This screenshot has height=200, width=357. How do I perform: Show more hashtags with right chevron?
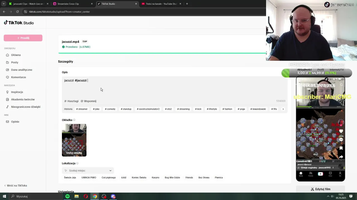coord(283,109)
